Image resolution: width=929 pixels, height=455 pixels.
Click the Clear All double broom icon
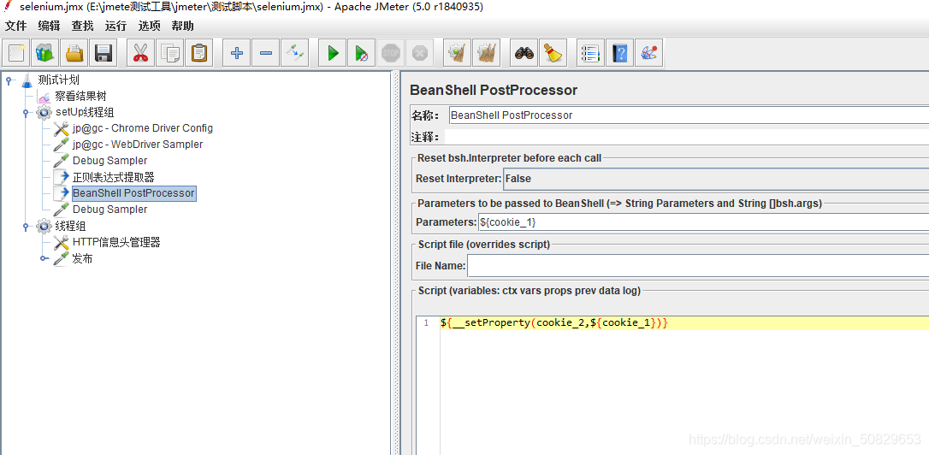pyautogui.click(x=487, y=54)
